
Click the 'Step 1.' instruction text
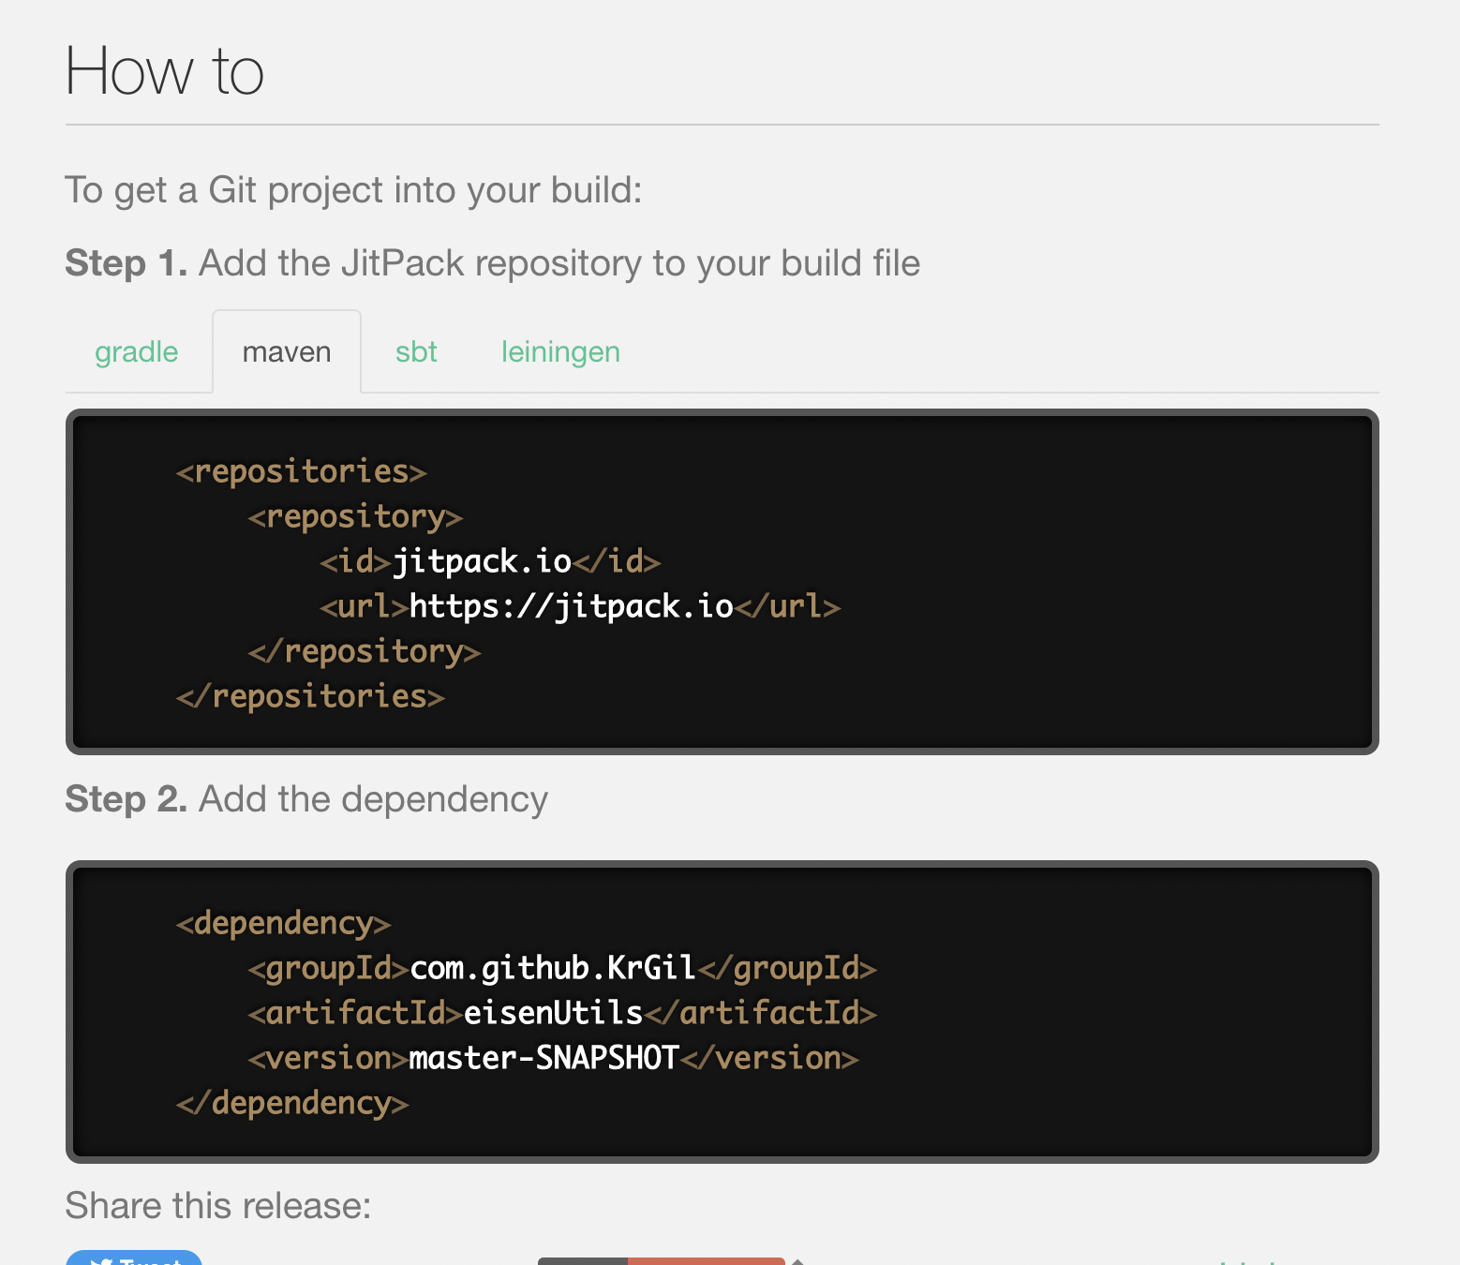pos(493,263)
